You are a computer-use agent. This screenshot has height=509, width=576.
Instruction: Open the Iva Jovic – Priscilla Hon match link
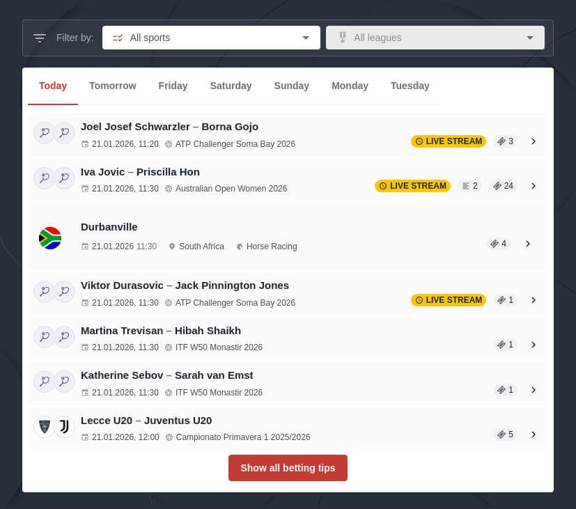140,172
